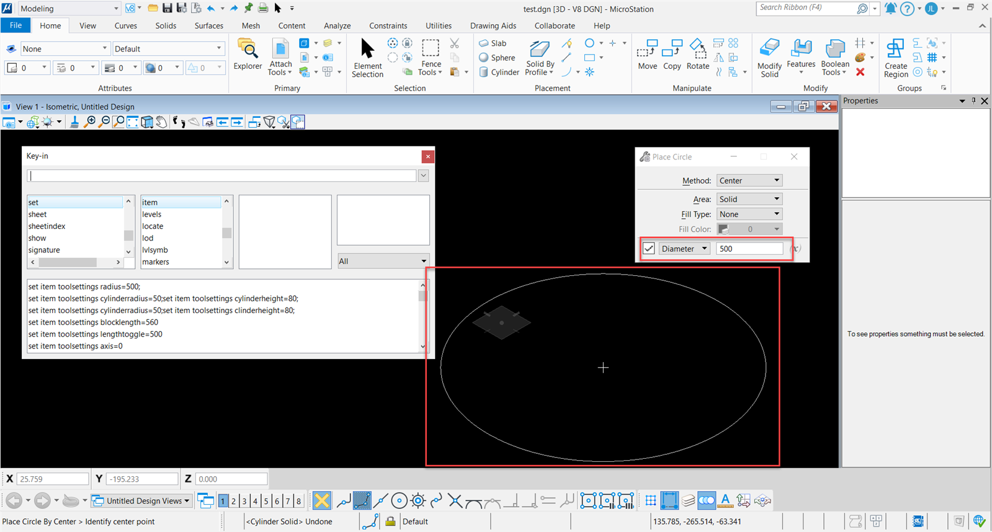This screenshot has width=992, height=532.
Task: Toggle view number 2
Action: pos(234,501)
